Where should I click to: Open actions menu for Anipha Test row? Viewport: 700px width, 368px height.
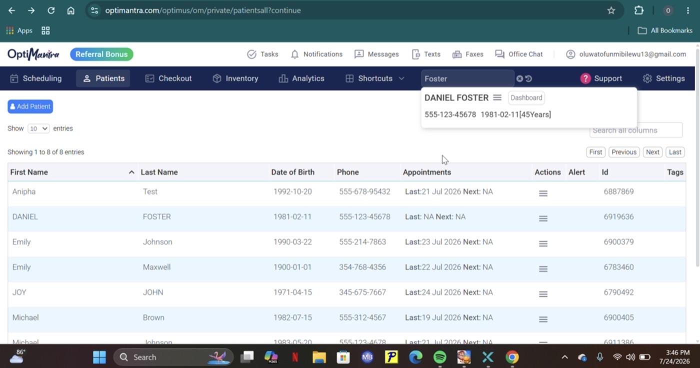pos(543,193)
